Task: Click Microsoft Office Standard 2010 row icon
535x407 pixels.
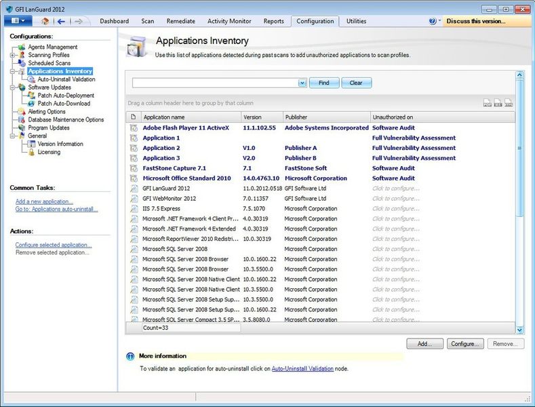Action: pos(134,178)
